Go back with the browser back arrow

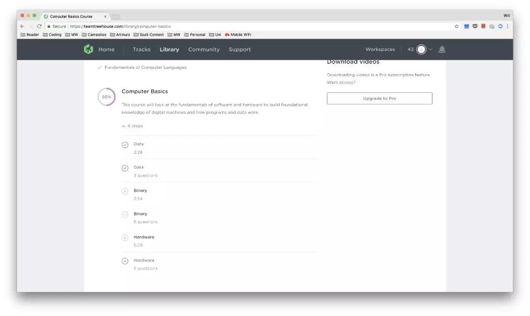click(22, 26)
